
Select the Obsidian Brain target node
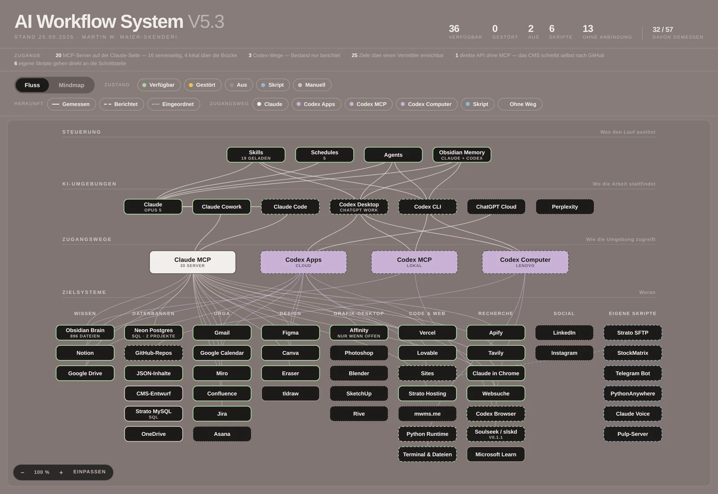pos(85,333)
